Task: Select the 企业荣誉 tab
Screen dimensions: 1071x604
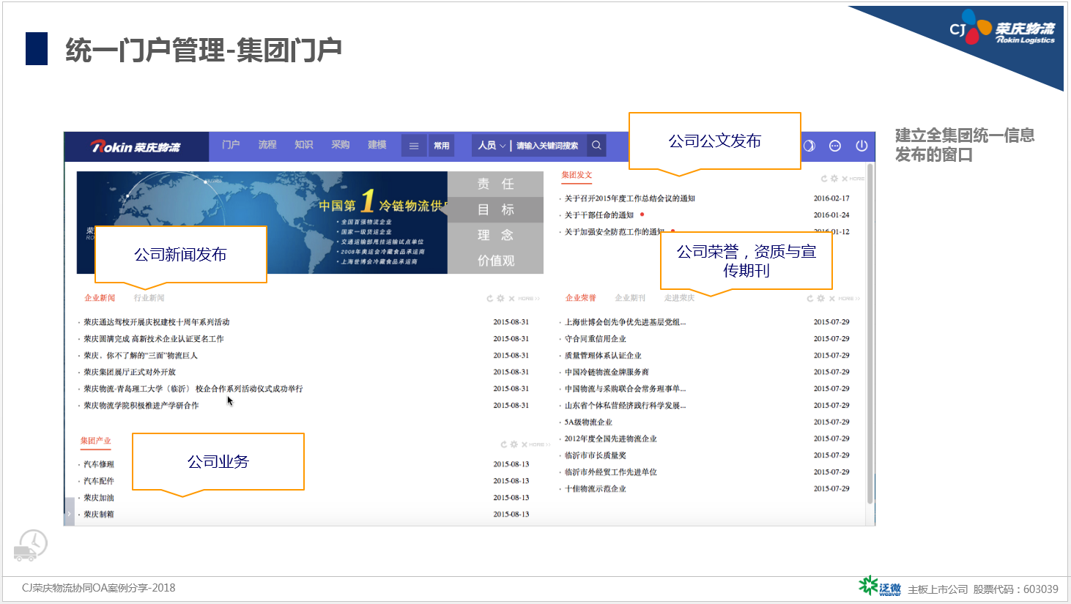Action: pyautogui.click(x=581, y=298)
